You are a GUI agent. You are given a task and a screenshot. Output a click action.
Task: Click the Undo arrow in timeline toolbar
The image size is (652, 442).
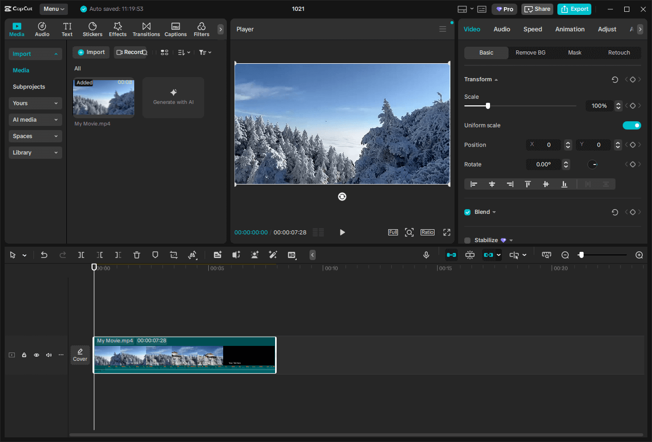[44, 255]
